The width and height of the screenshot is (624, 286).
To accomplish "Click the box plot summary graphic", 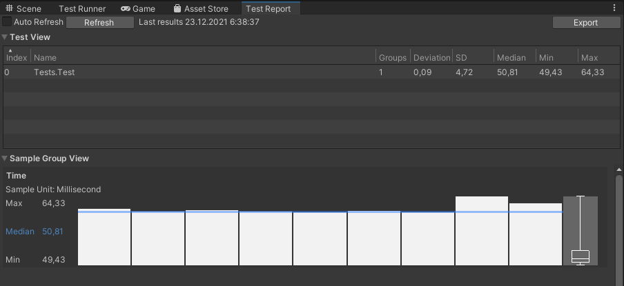I will [x=581, y=230].
